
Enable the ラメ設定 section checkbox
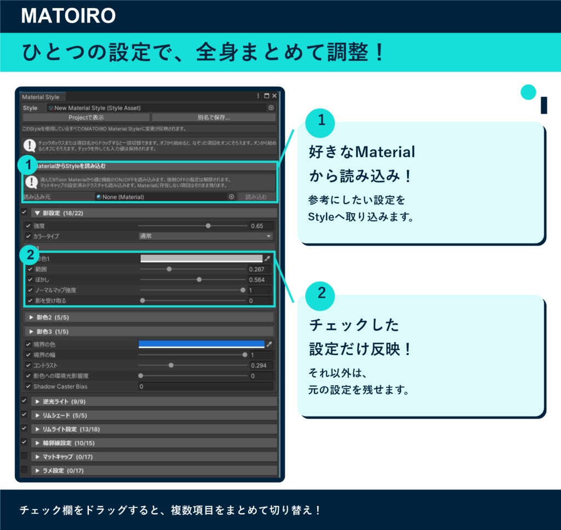coord(24,470)
